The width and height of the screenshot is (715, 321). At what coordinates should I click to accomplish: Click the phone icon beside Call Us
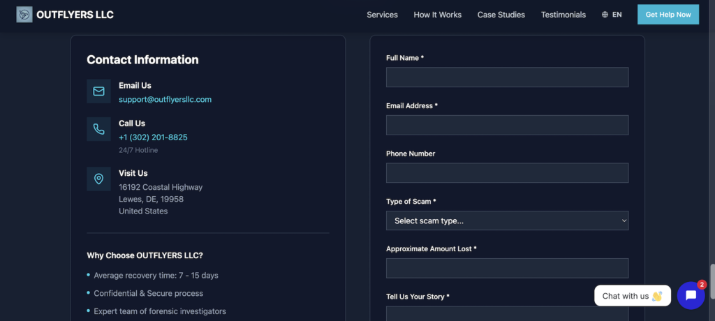point(98,129)
